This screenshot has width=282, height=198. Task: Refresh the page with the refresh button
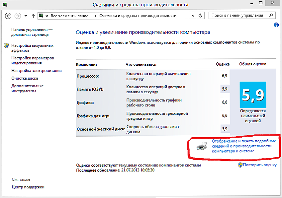(x=200, y=16)
